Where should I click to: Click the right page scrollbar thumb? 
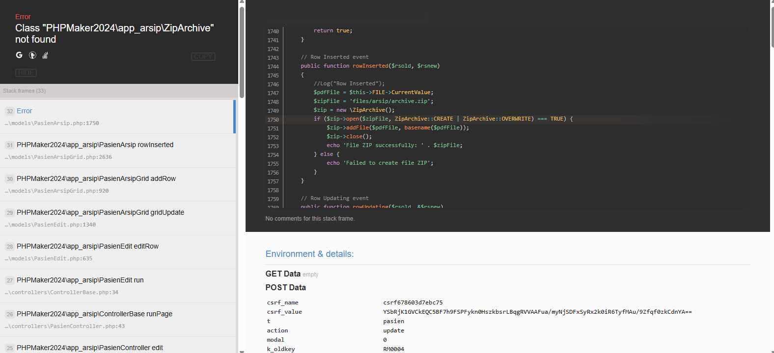773,27
